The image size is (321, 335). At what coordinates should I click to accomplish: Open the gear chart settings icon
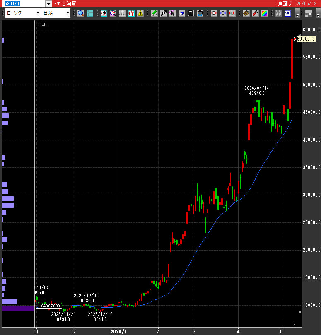[x=246, y=13]
